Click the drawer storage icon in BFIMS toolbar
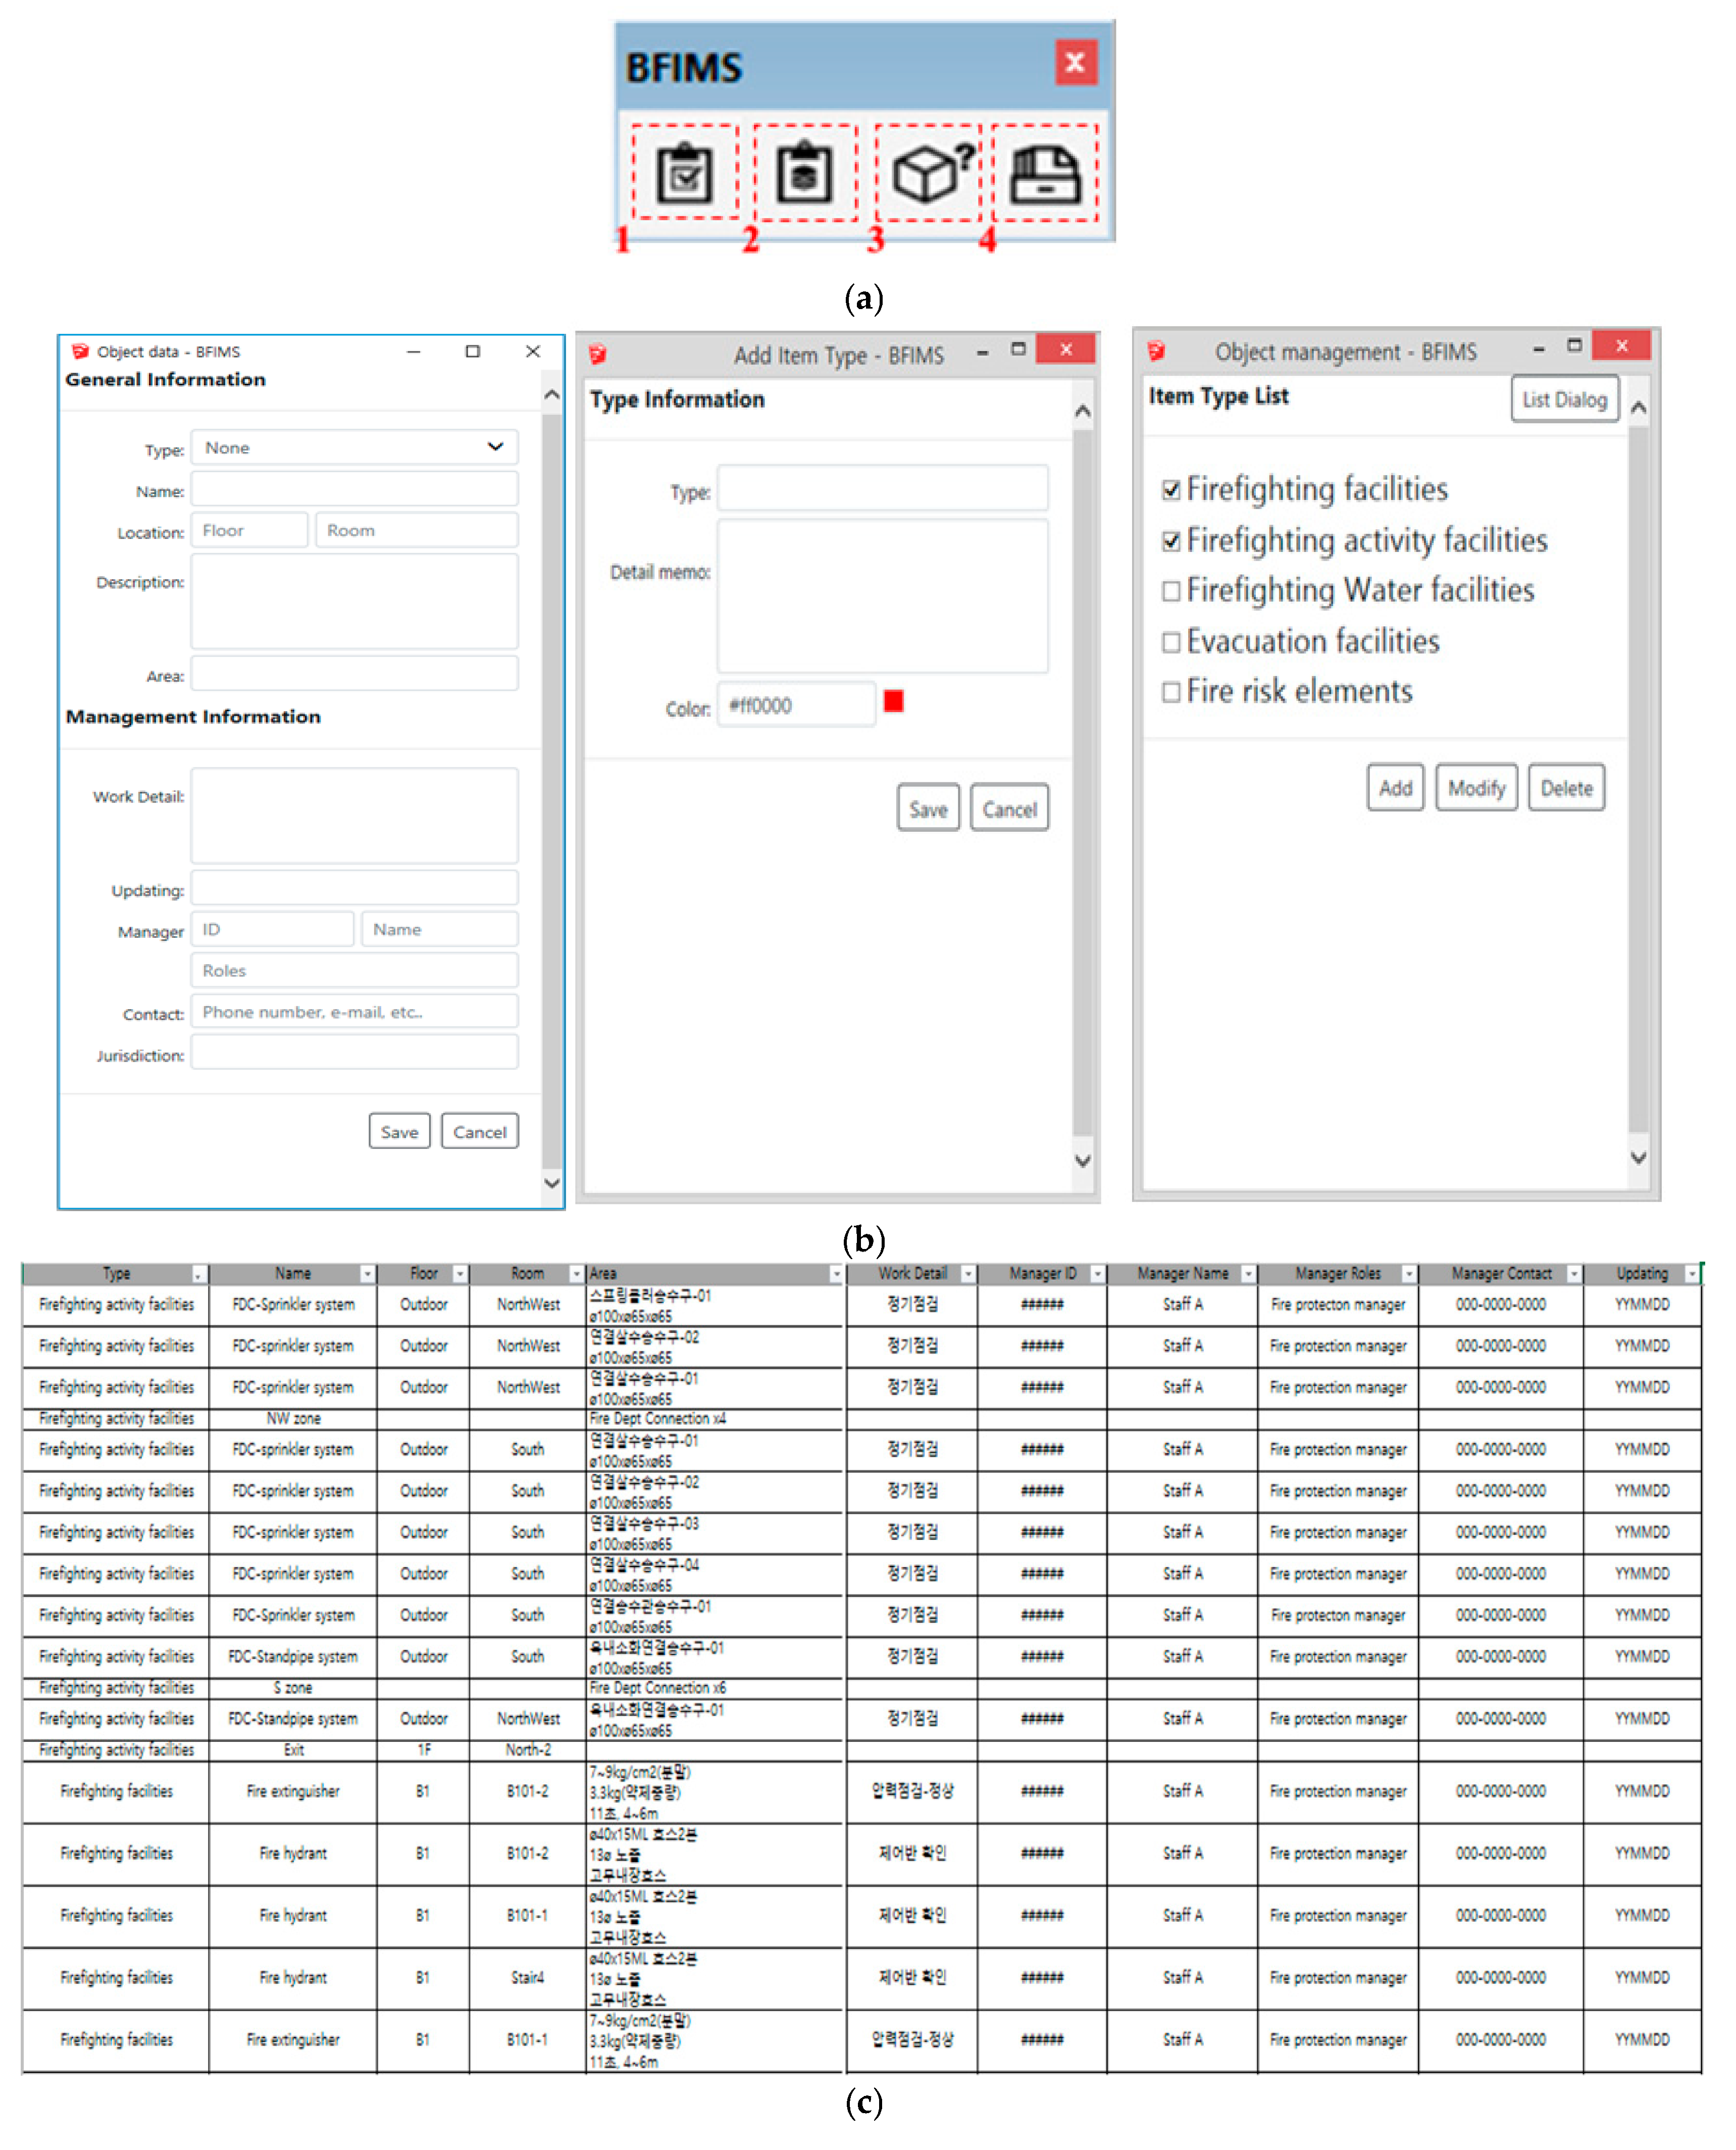1736x2150 pixels. pos(1045,174)
